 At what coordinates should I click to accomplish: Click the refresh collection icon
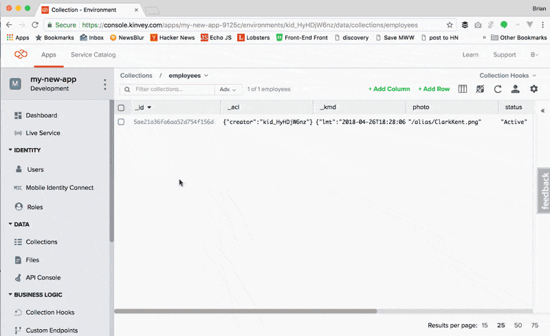(498, 89)
